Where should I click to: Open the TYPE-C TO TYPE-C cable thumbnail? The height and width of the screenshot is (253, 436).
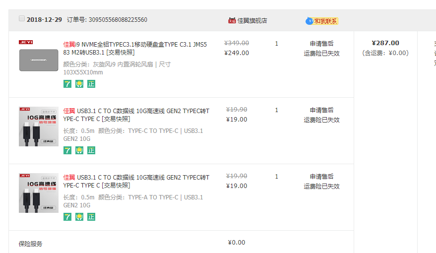coord(39,126)
